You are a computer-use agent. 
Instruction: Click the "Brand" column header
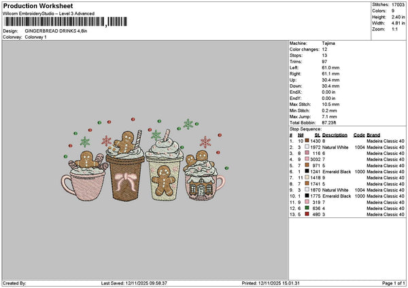click(373, 135)
